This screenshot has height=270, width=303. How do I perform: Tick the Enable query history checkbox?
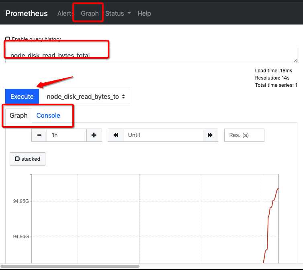click(x=8, y=39)
